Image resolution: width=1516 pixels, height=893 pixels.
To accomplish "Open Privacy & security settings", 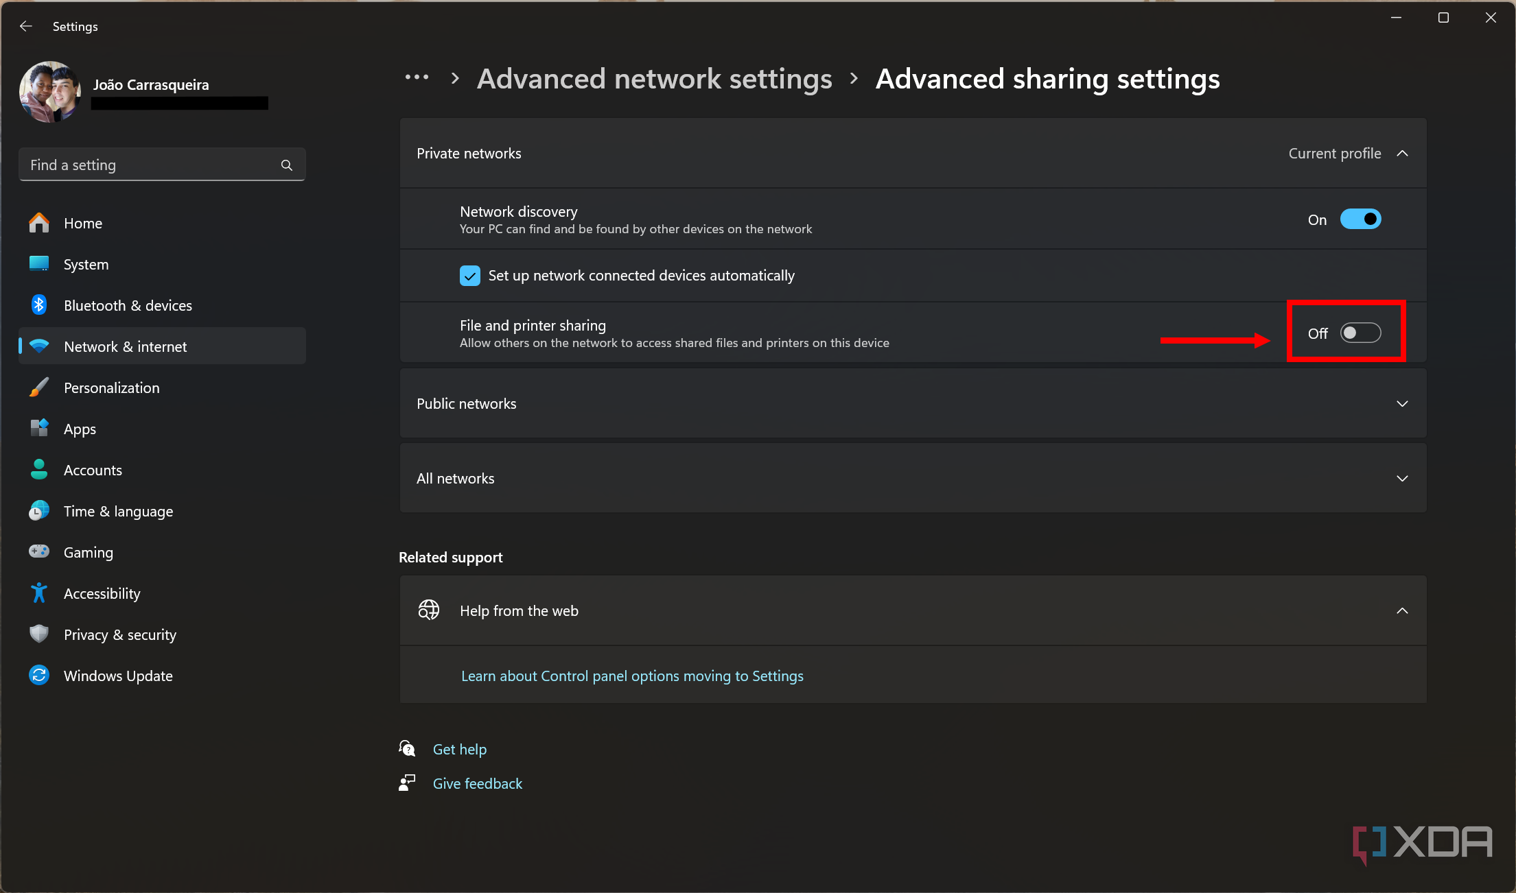I will tap(162, 634).
